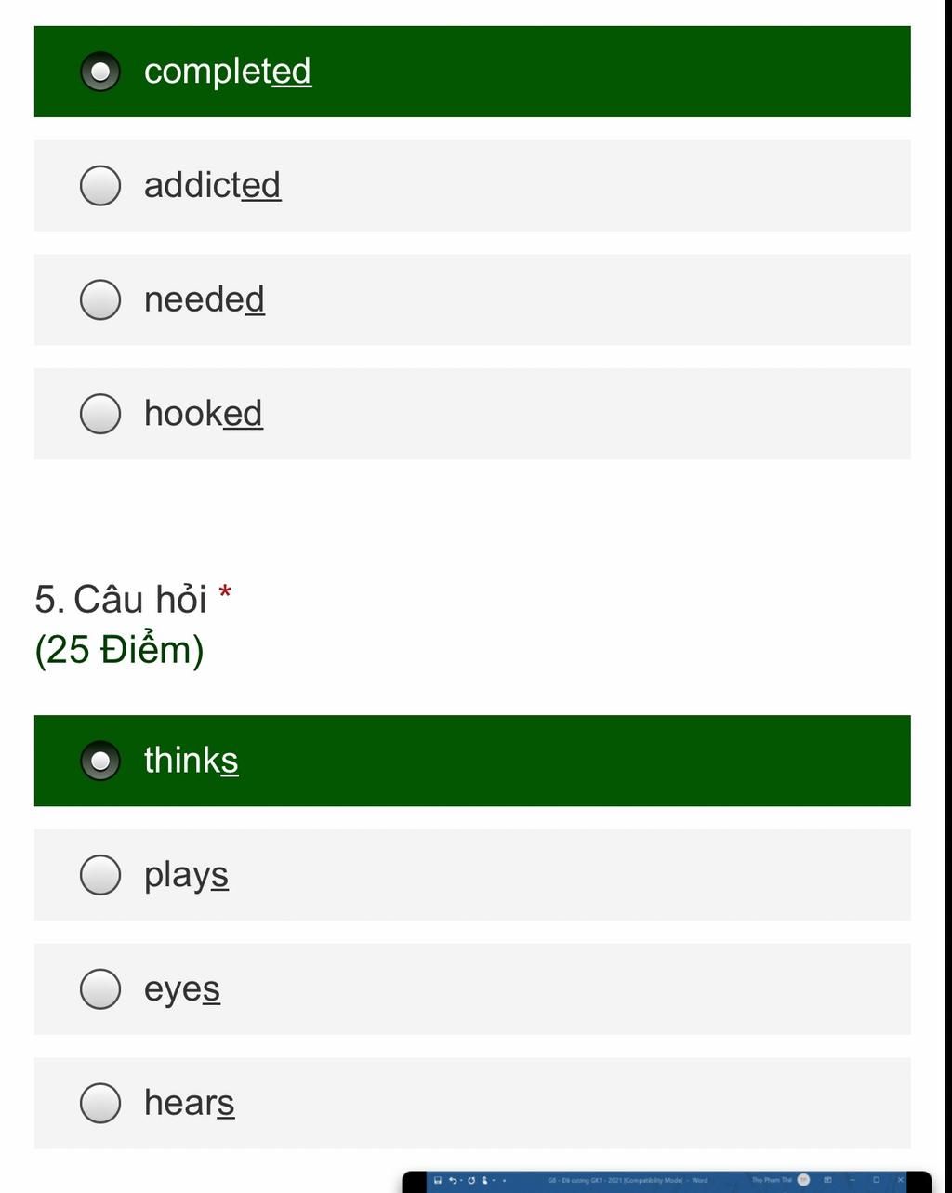
Task: Click the Save icon in Word title bar
Action: tap(437, 1180)
